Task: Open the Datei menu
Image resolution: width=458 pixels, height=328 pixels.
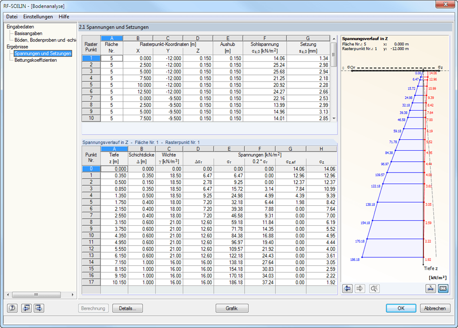Action: tap(12, 17)
